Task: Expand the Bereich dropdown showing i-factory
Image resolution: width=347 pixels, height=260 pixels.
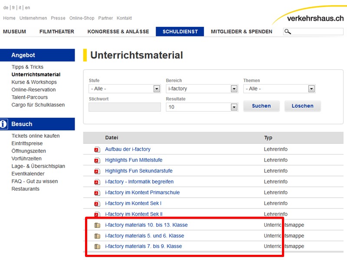Action: coord(202,89)
